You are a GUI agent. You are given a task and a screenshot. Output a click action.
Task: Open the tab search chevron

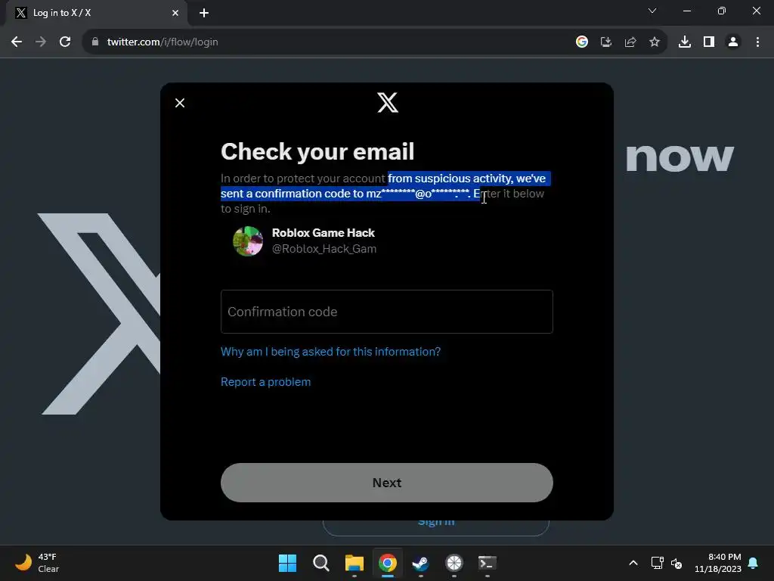click(652, 11)
